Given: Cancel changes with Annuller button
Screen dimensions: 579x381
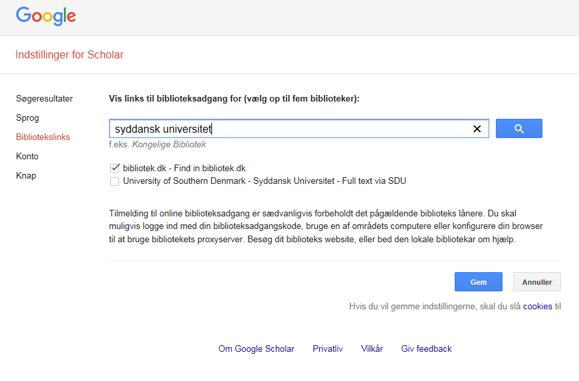Looking at the screenshot, I should (537, 282).
